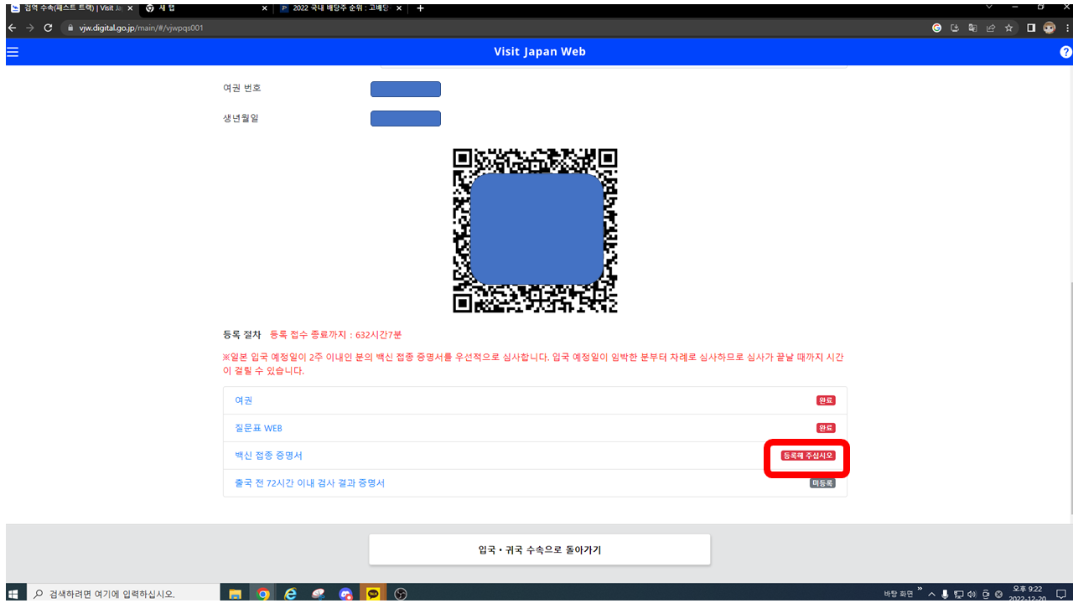Viewport: 1073px width, 603px height.
Task: Open the help question mark icon
Action: (1065, 52)
